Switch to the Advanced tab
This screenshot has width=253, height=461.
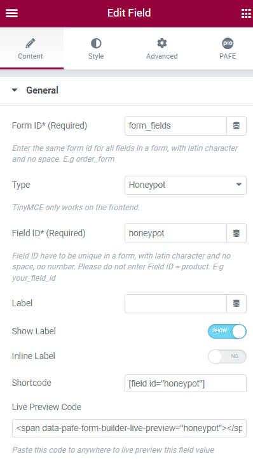point(161,48)
